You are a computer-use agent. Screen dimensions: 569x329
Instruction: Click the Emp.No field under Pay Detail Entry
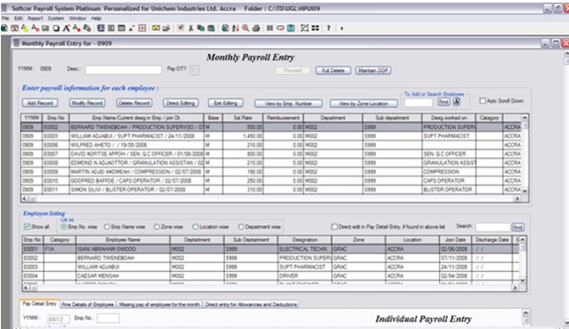(x=108, y=318)
